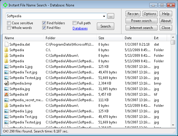The width and height of the screenshot is (178, 136).
Task: Click the 'tif' extension cell
Action: (x=155, y=94)
